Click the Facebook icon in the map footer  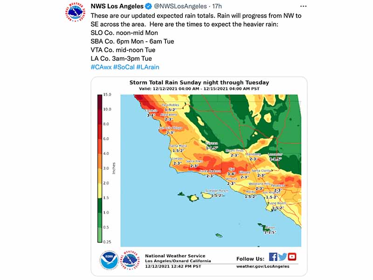[x=273, y=257]
